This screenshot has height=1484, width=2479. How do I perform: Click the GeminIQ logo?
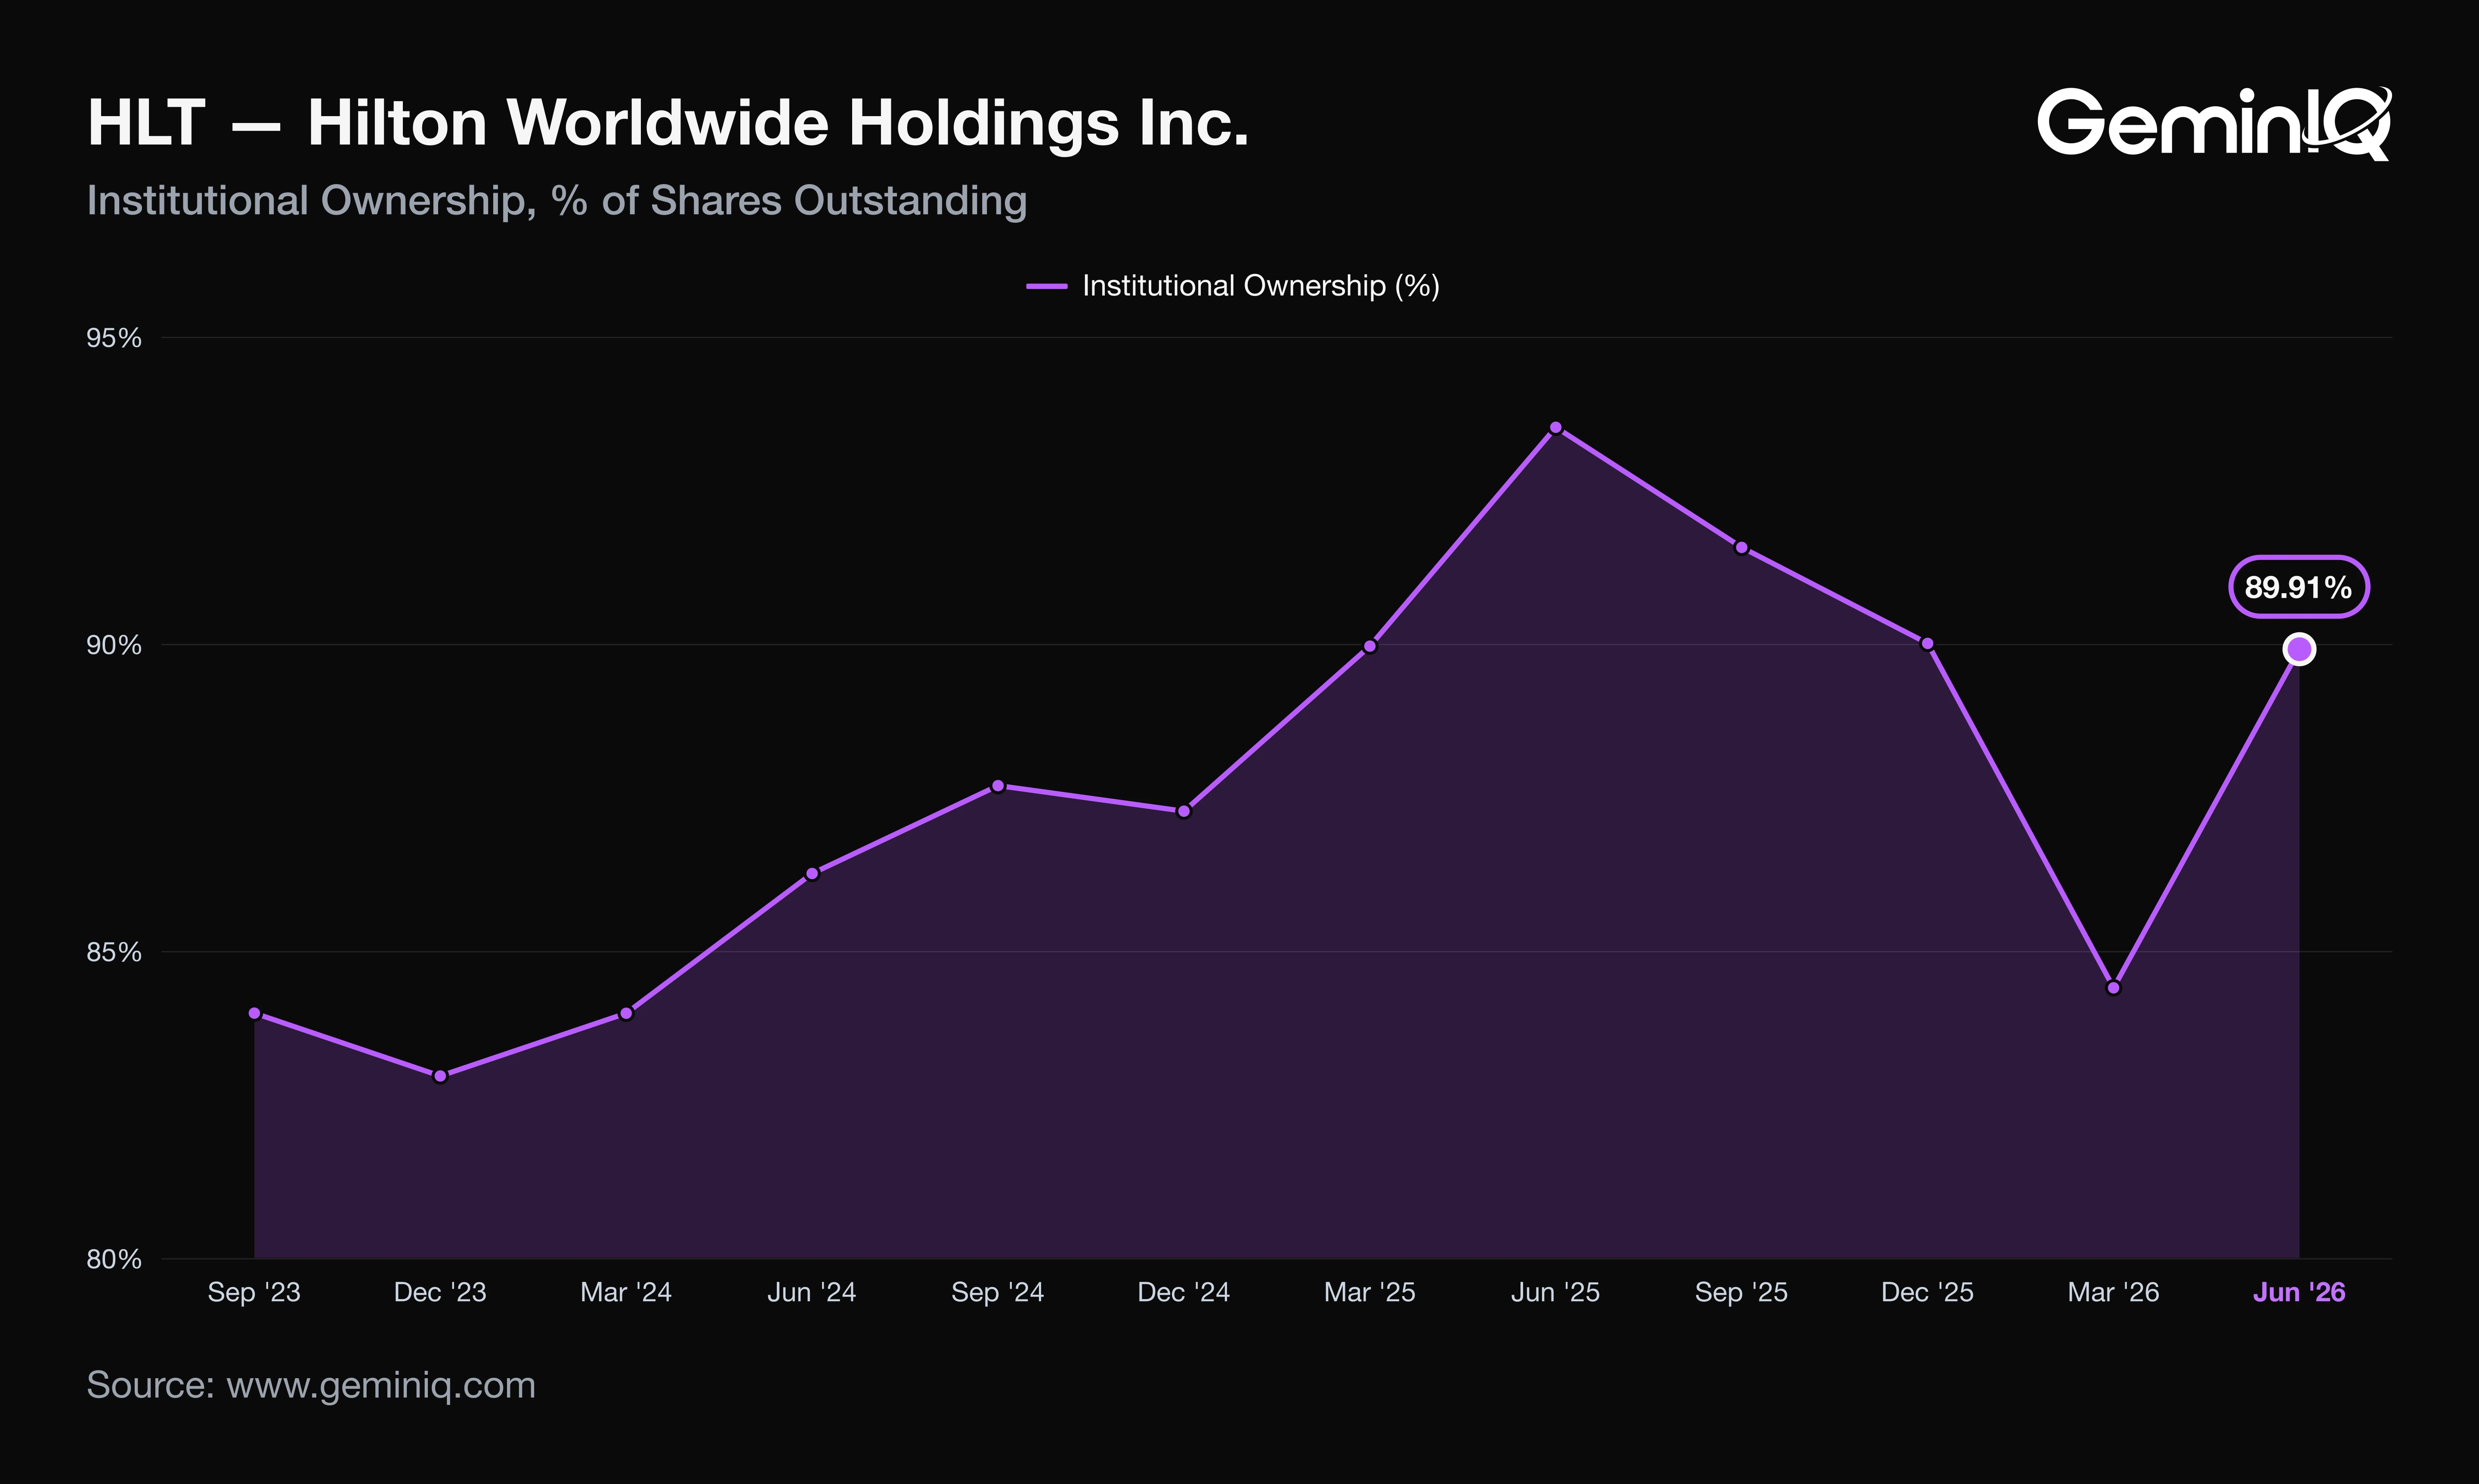coord(2214,124)
